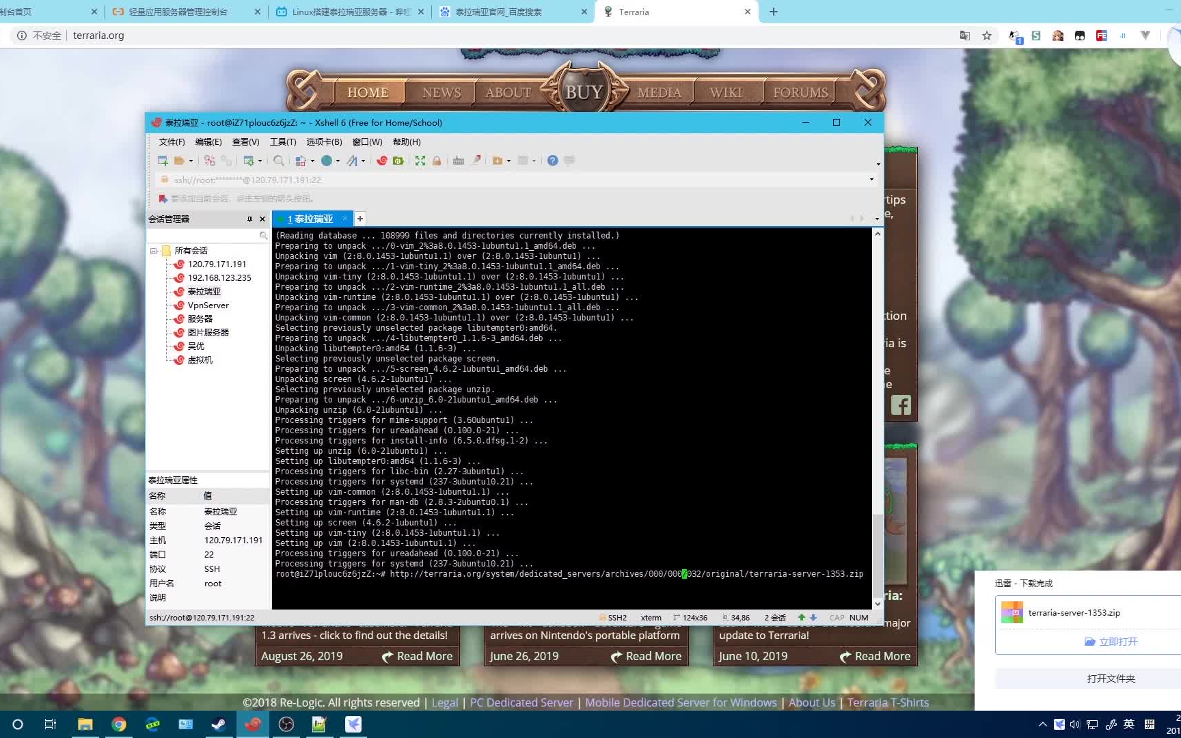The width and height of the screenshot is (1181, 738).
Task: Expand the properties icon dropdown arrow
Action: pos(260,161)
